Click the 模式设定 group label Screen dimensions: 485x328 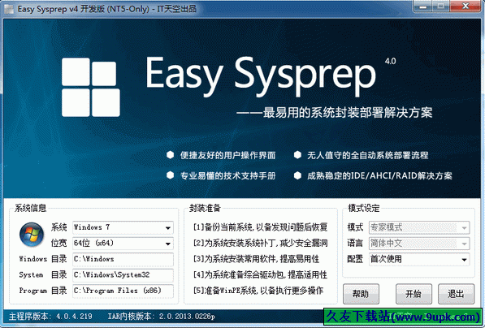point(364,208)
